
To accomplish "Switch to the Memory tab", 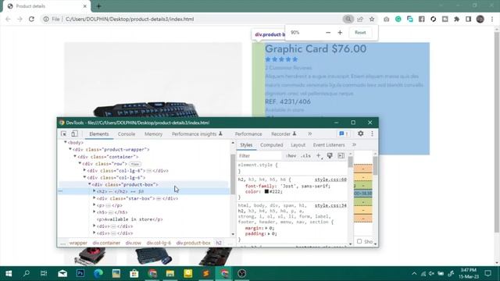I will pyautogui.click(x=153, y=134).
